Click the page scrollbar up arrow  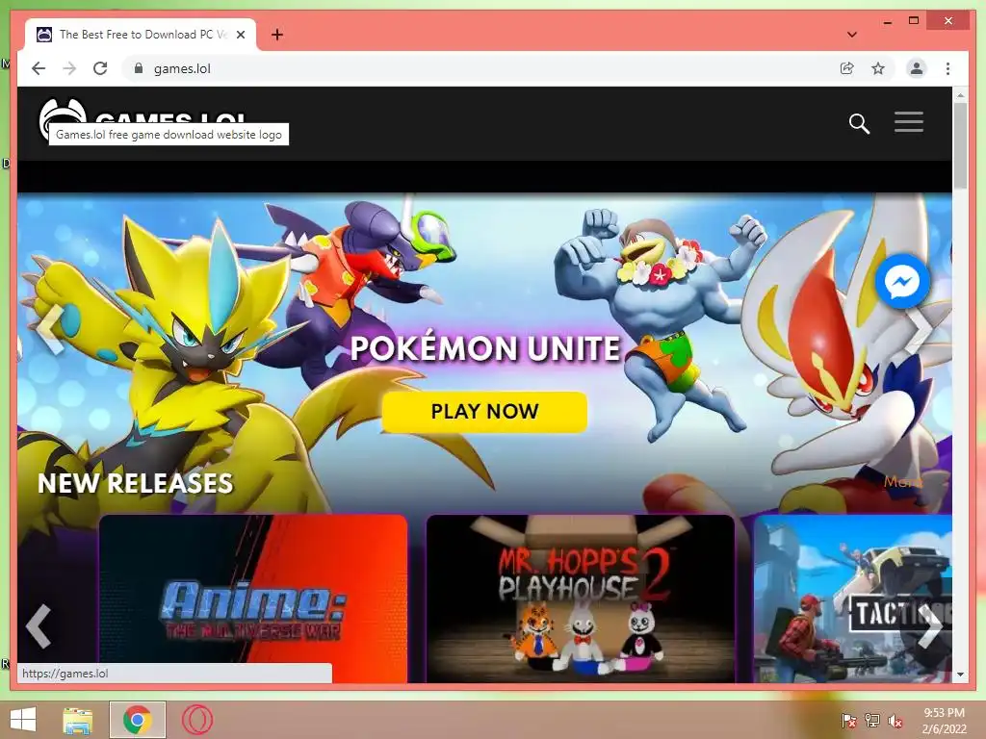click(x=960, y=95)
